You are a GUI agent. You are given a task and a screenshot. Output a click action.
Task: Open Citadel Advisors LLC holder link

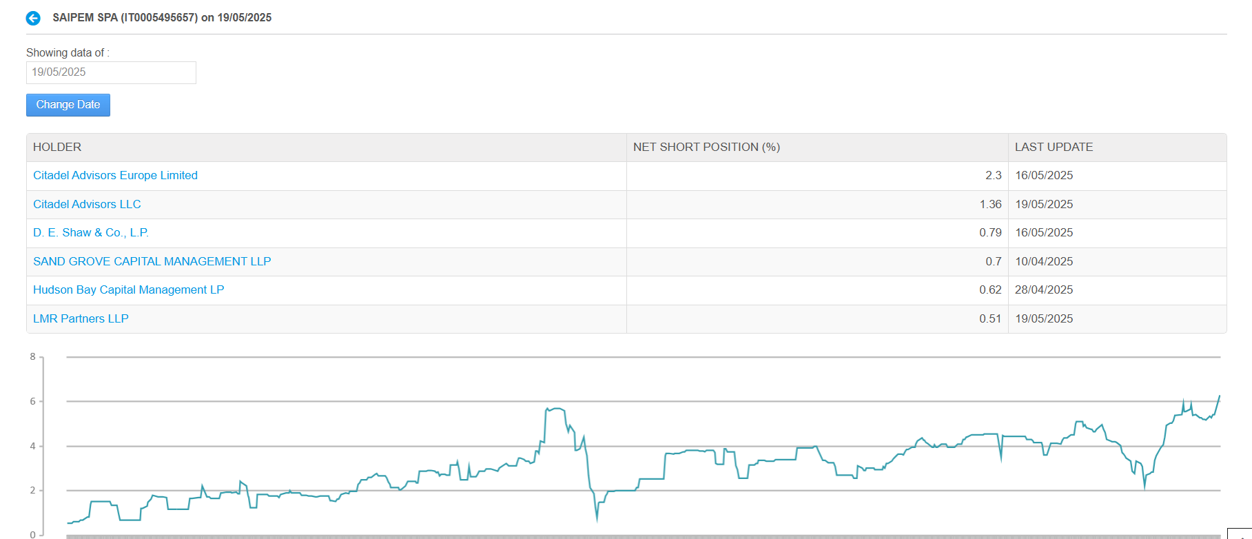click(87, 205)
